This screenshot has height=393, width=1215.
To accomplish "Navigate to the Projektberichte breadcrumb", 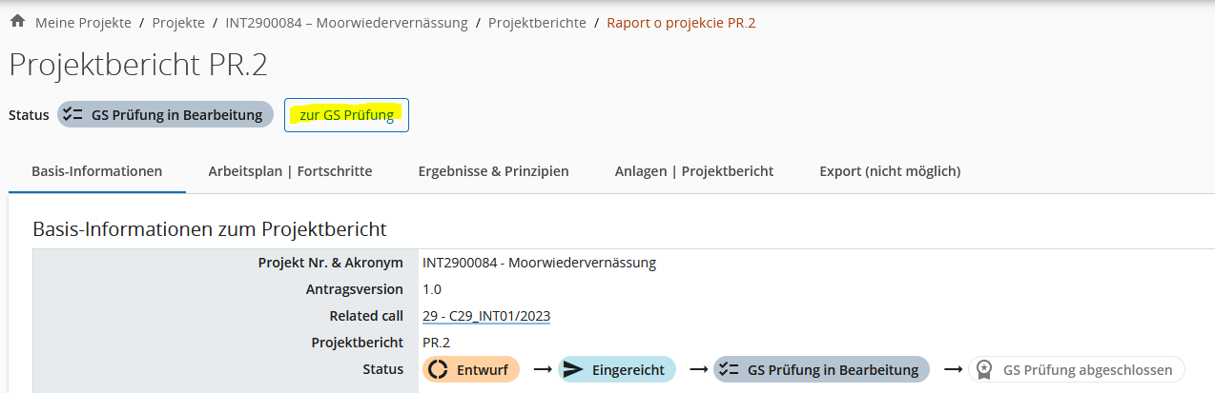I will point(537,23).
